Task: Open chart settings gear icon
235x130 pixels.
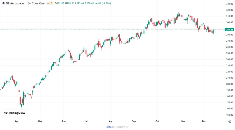Action: coord(230,121)
